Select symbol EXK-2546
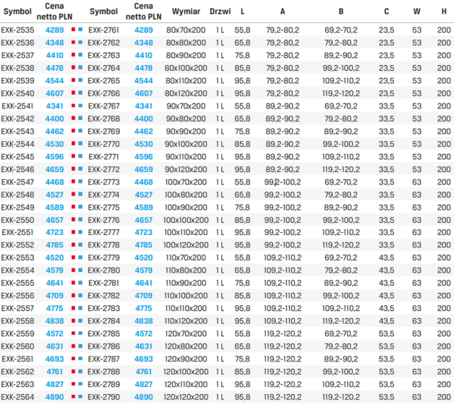Image resolution: width=454 pixels, height=405 pixels. pyautogui.click(x=17, y=169)
